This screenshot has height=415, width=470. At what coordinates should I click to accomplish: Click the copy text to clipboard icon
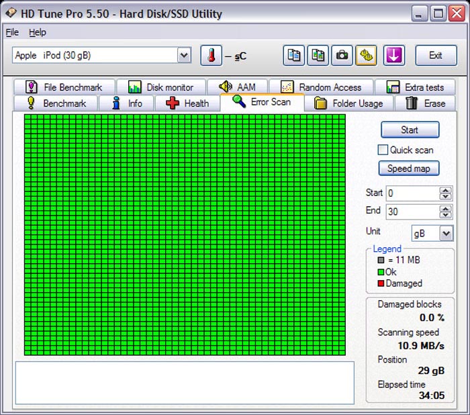pyautogui.click(x=294, y=56)
